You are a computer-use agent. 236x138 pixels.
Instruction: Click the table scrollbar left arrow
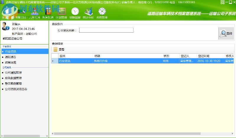pos(53,134)
